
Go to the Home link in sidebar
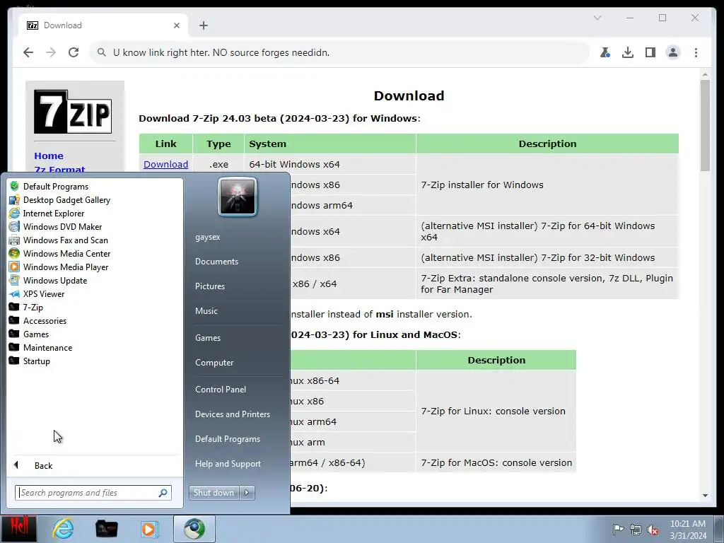pyautogui.click(x=49, y=156)
